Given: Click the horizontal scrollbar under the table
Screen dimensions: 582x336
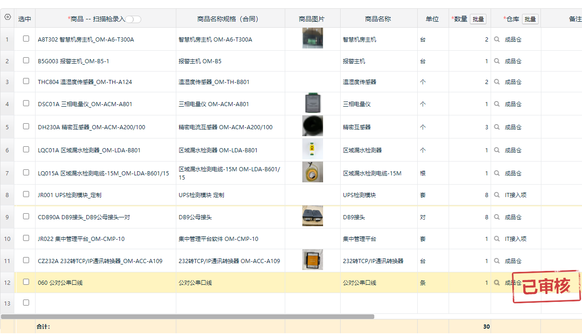Looking at the screenshot, I should (x=187, y=317).
